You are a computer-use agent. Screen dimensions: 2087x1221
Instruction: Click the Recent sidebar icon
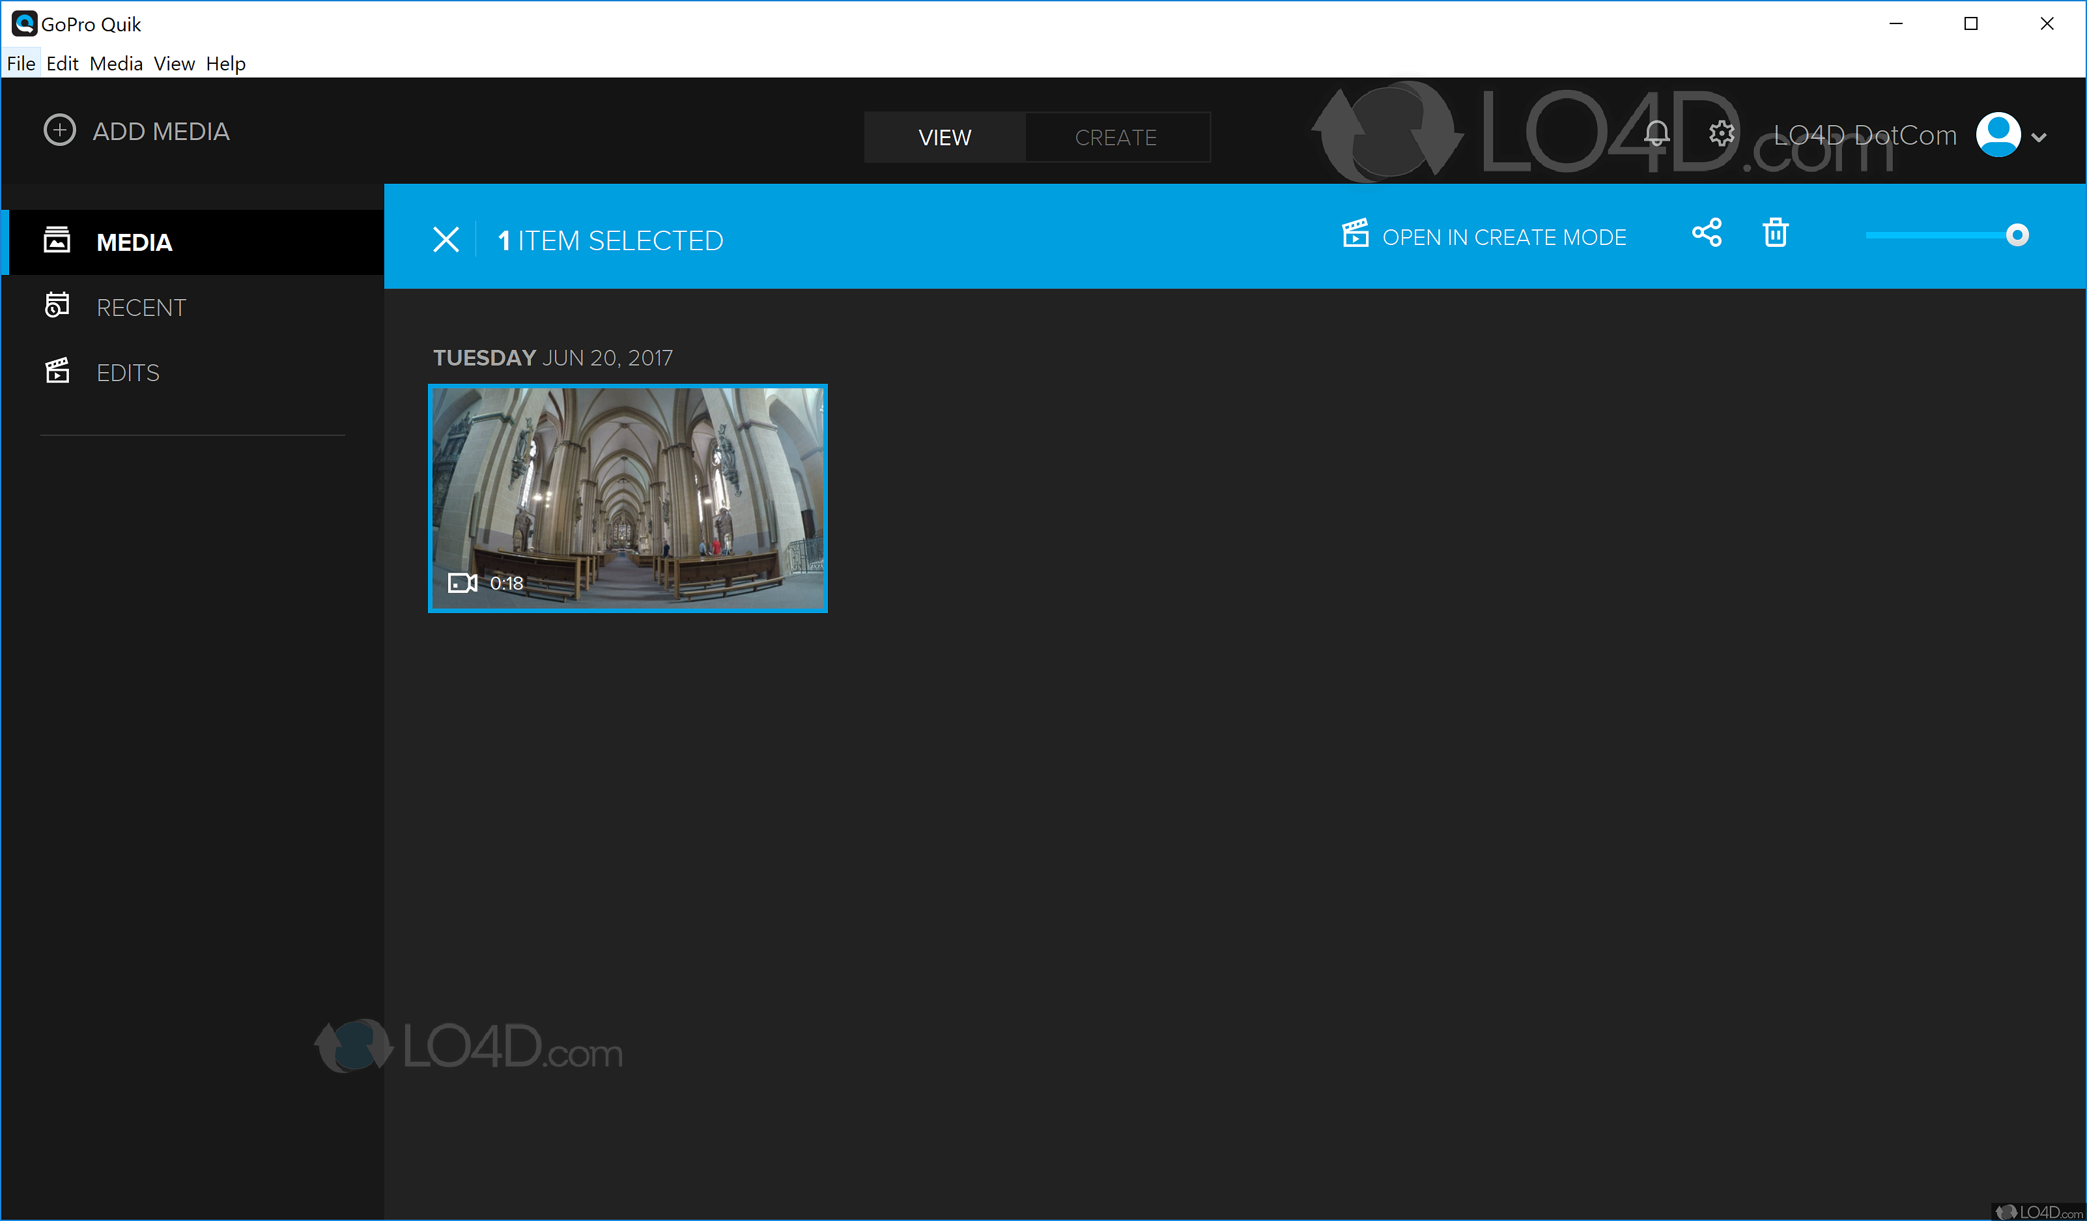[x=57, y=306]
